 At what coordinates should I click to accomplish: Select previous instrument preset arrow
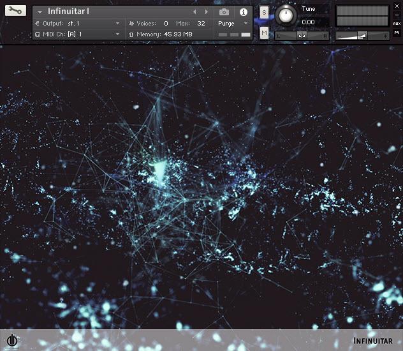194,12
